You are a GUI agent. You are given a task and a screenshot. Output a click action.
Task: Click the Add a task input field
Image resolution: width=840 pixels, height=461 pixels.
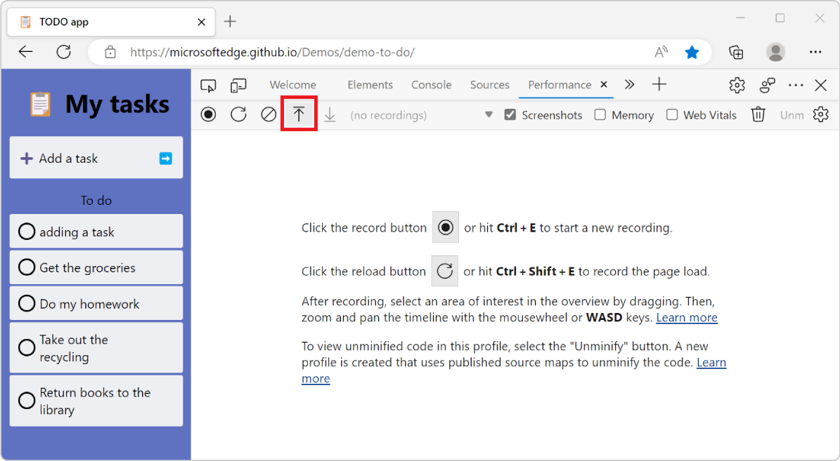pyautogui.click(x=96, y=158)
